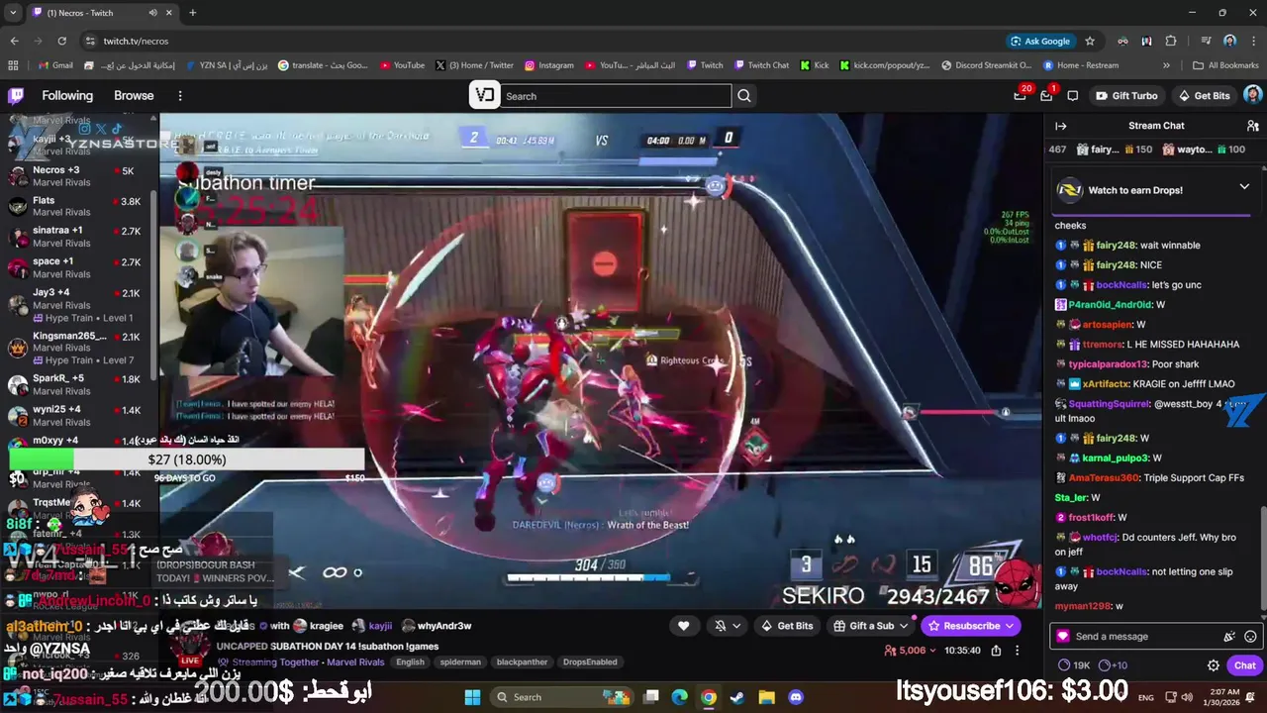The width and height of the screenshot is (1267, 713).
Task: Click the follow heart button
Action: point(683,626)
